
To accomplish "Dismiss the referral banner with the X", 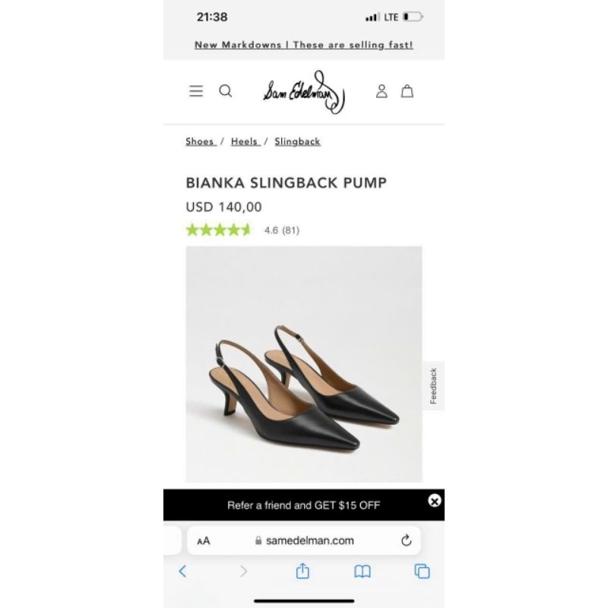I will [434, 501].
